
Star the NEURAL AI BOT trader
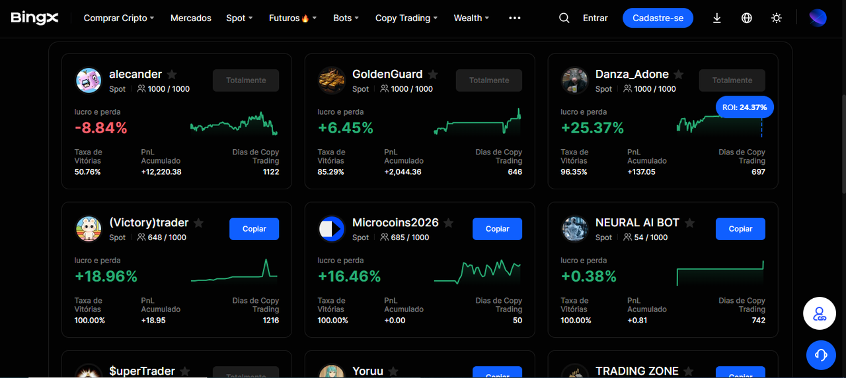[689, 223]
